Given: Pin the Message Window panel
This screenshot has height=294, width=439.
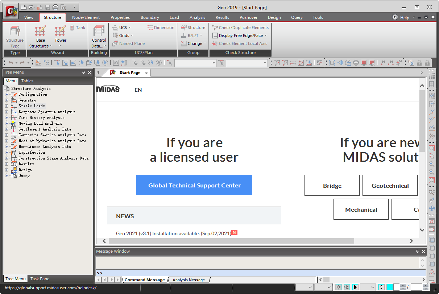Looking at the screenshot, I should (417, 251).
